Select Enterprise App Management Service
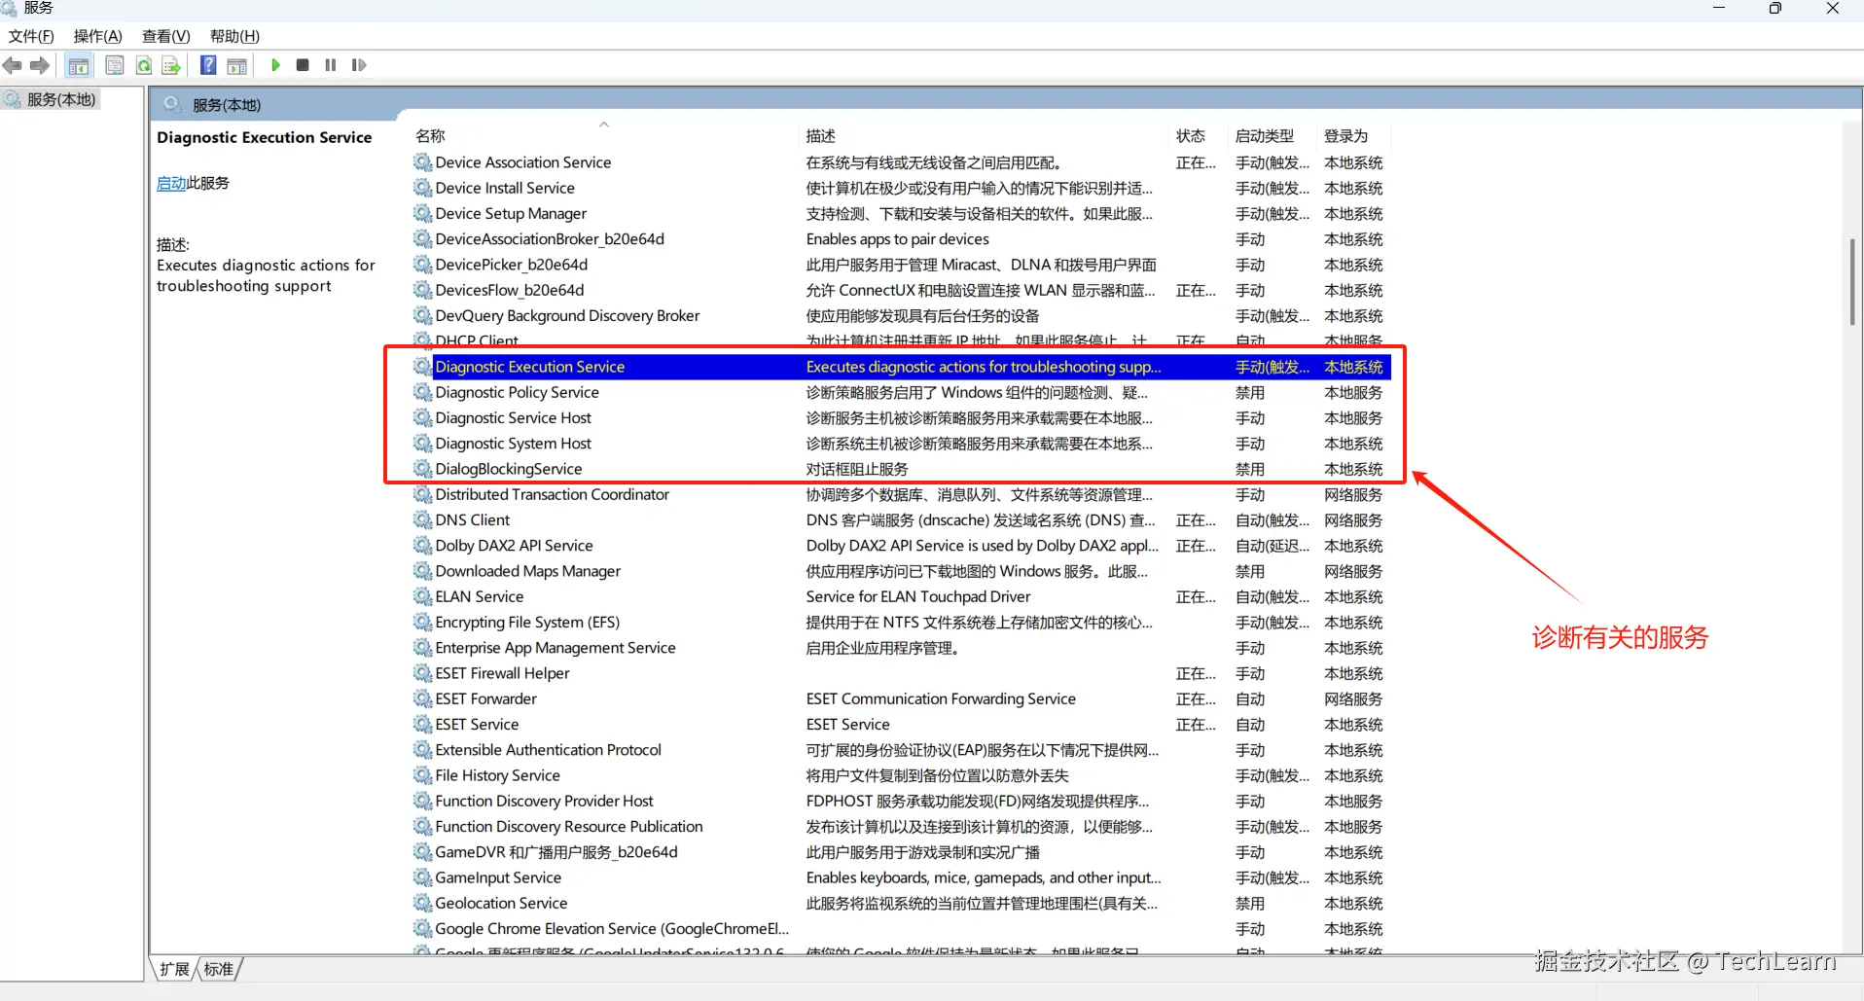Screen dimensions: 1864x1001 [x=902, y=648]
